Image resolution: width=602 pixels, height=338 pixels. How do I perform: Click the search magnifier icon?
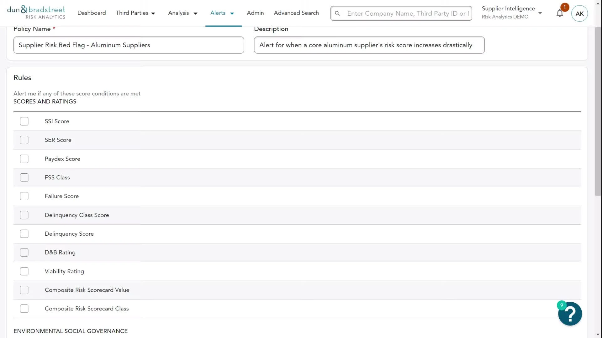click(337, 13)
